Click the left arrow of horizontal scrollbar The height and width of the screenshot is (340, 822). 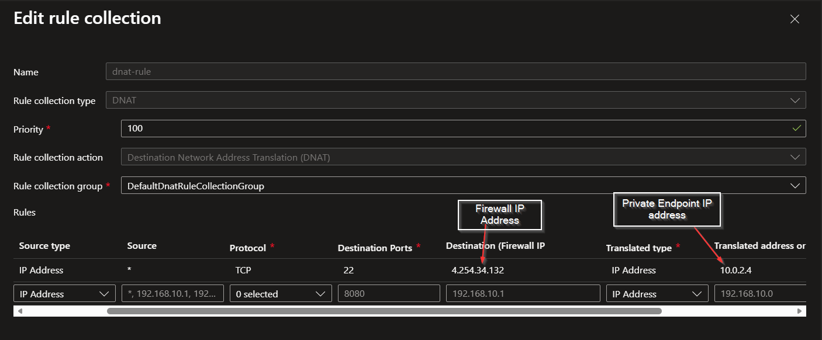pos(20,311)
